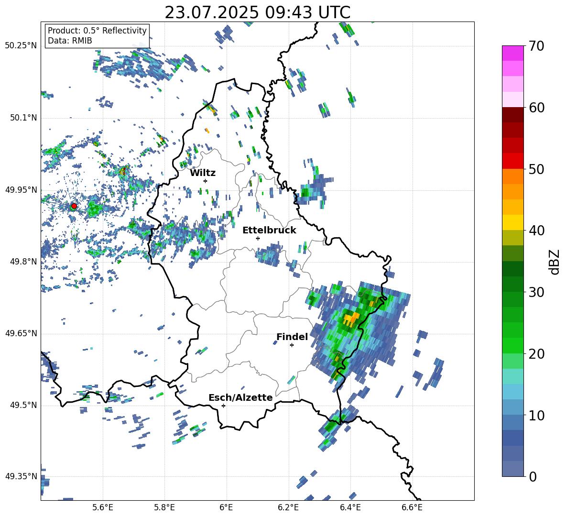
Task: Click the 60 tick label on colorbar
Action: click(536, 108)
